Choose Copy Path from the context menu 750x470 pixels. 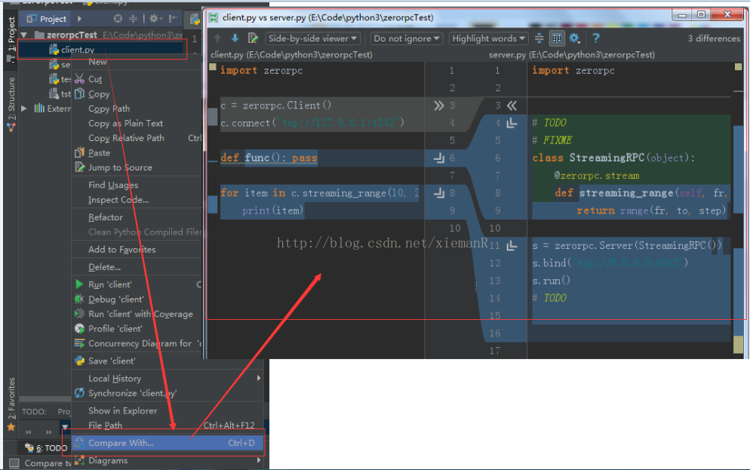tap(137, 109)
